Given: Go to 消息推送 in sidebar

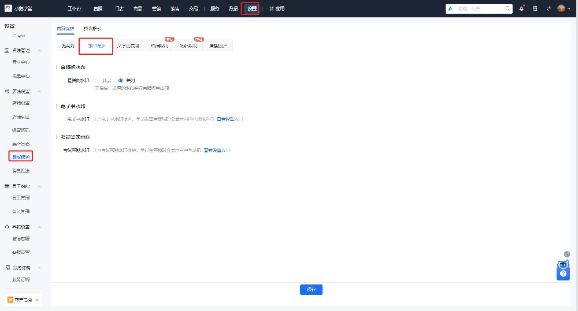Looking at the screenshot, I should [21, 171].
